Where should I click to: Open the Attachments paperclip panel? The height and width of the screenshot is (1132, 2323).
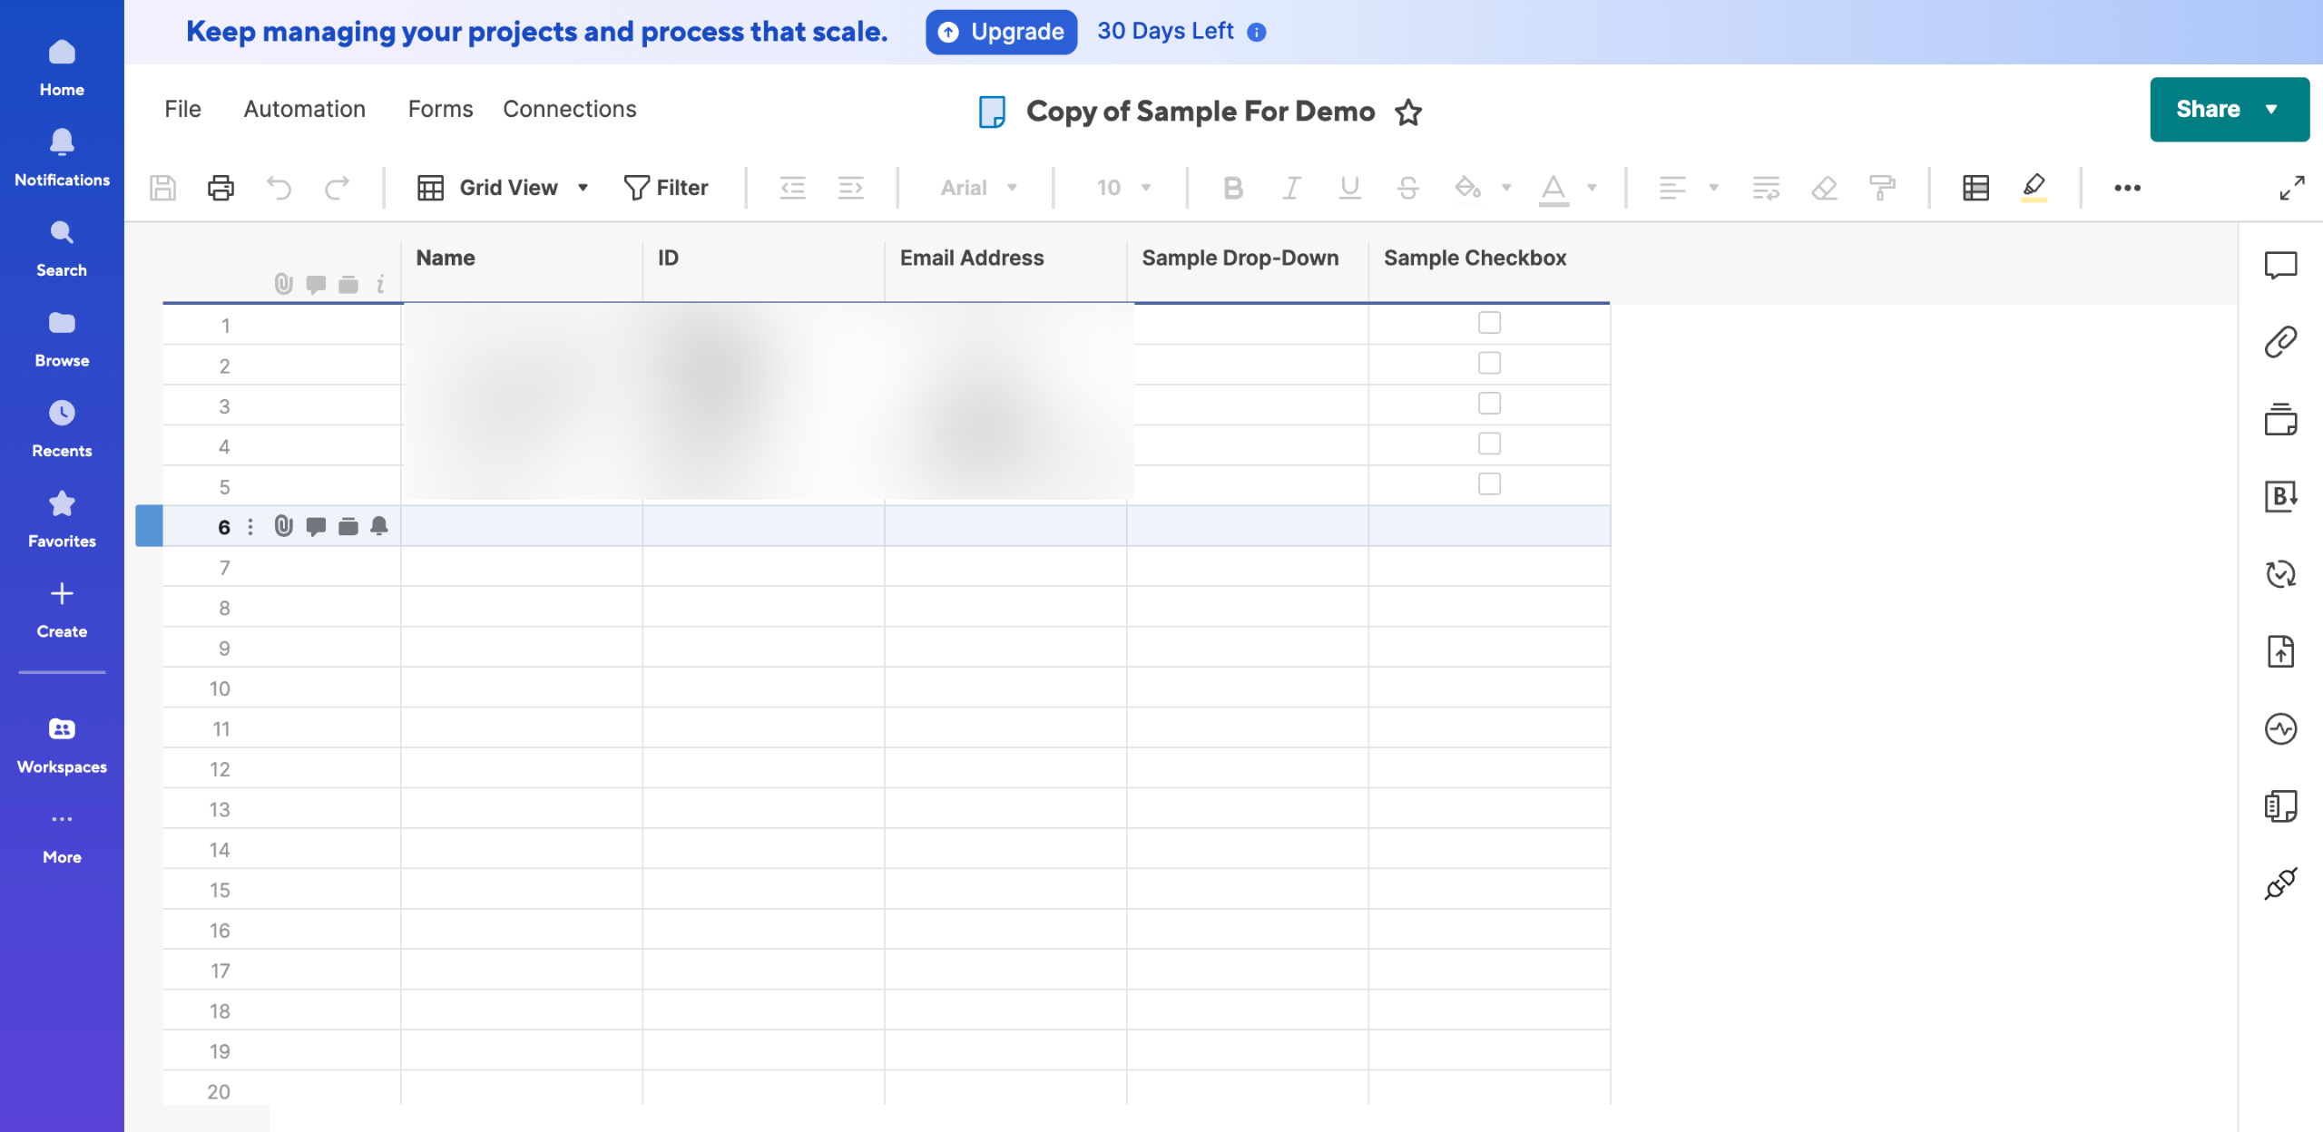[2280, 342]
